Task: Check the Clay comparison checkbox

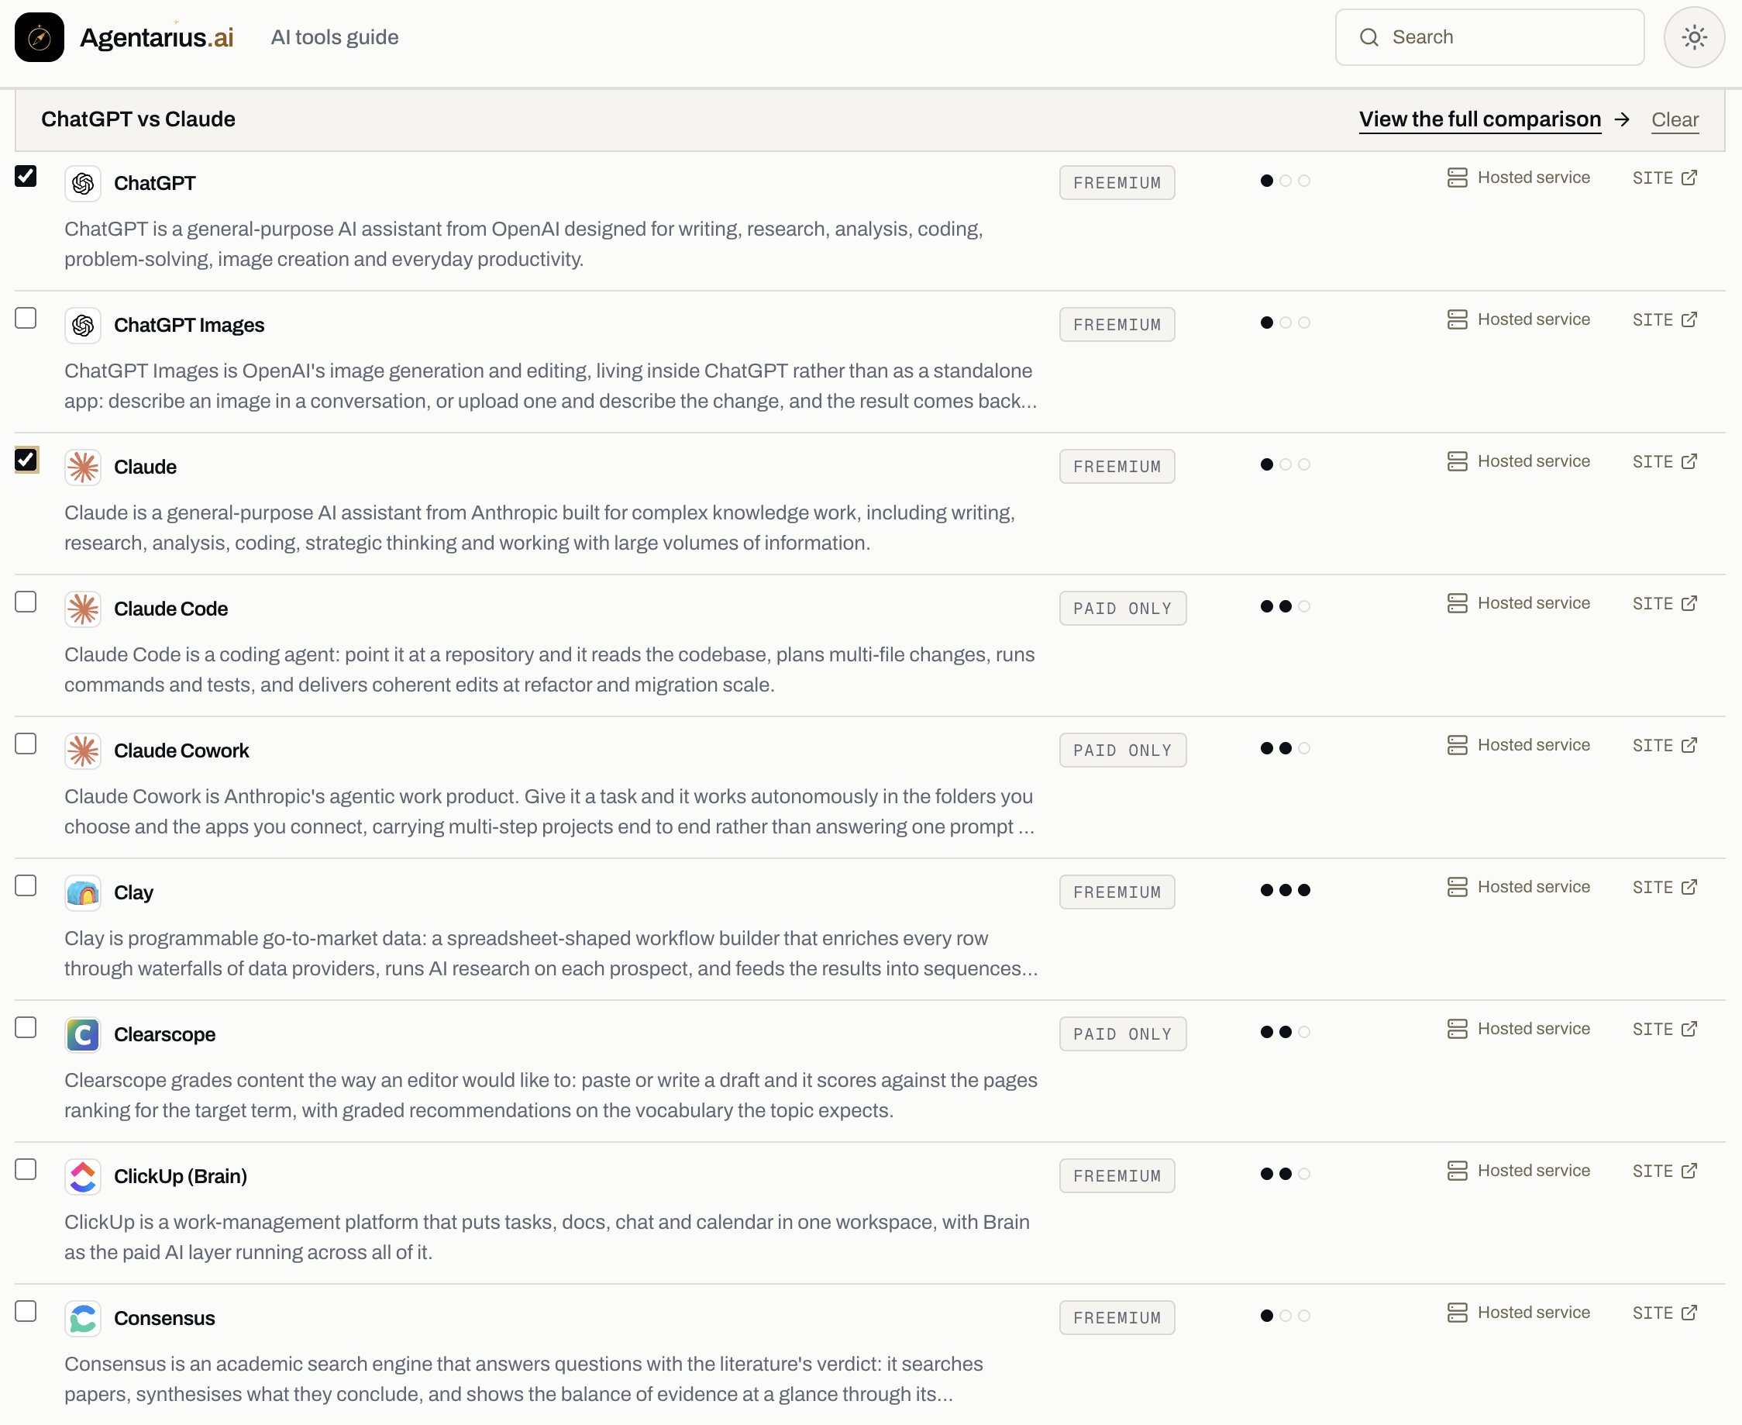Action: 26,886
